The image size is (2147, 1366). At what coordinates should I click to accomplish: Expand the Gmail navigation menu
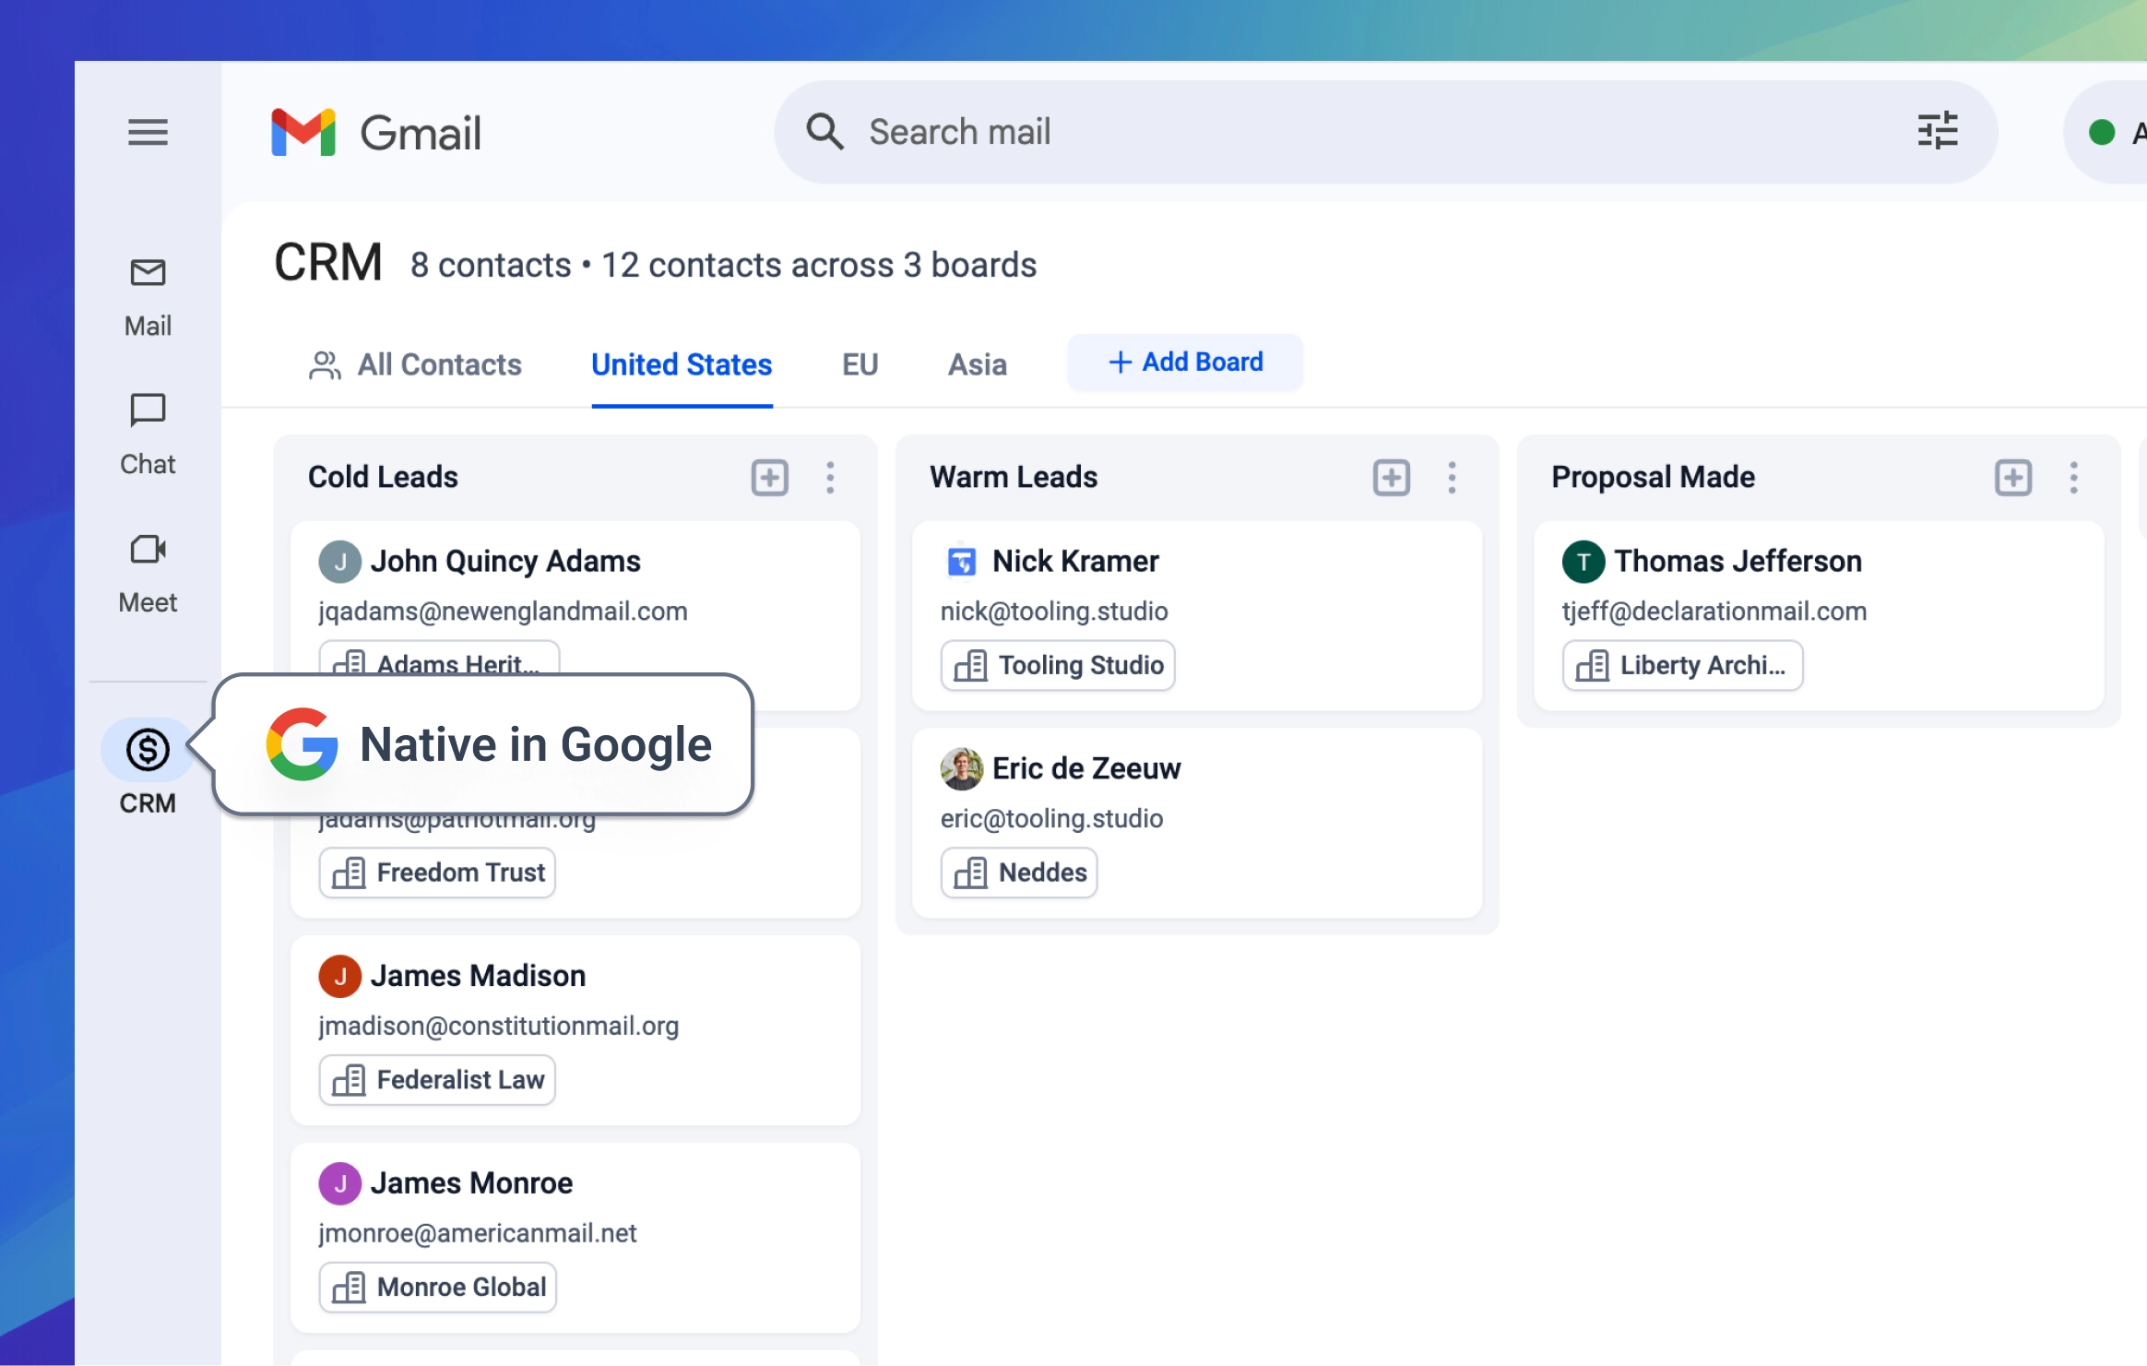148,132
